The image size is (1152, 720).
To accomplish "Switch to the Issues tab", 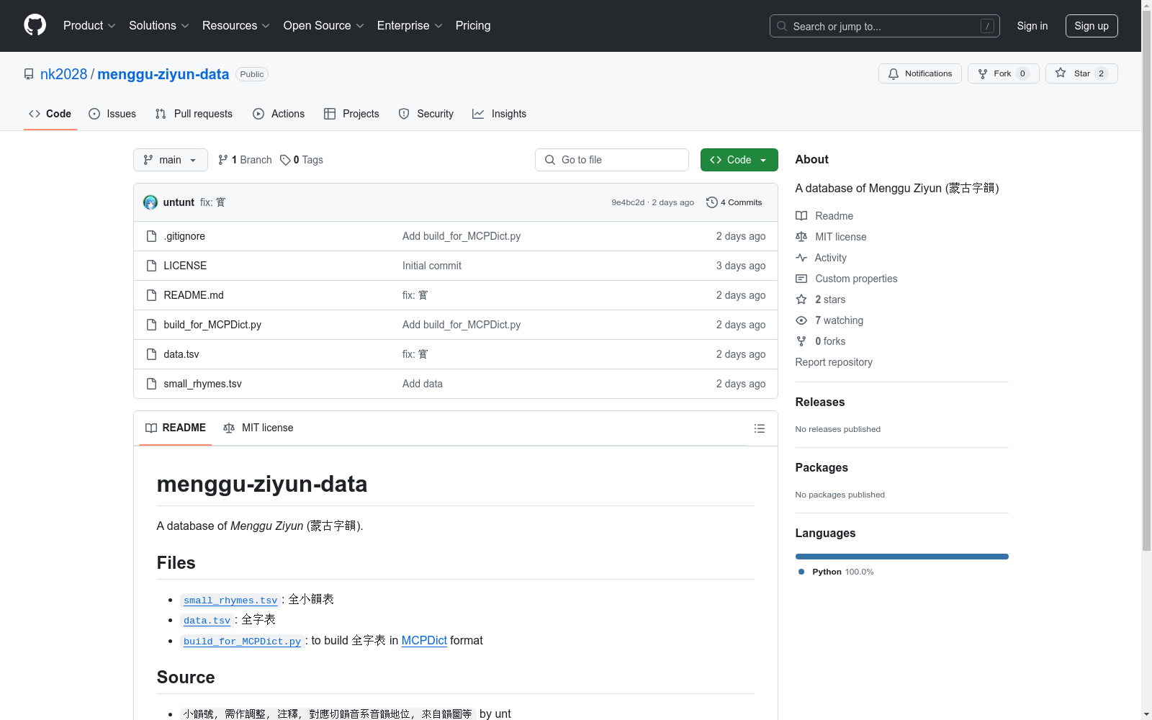I will point(112,114).
